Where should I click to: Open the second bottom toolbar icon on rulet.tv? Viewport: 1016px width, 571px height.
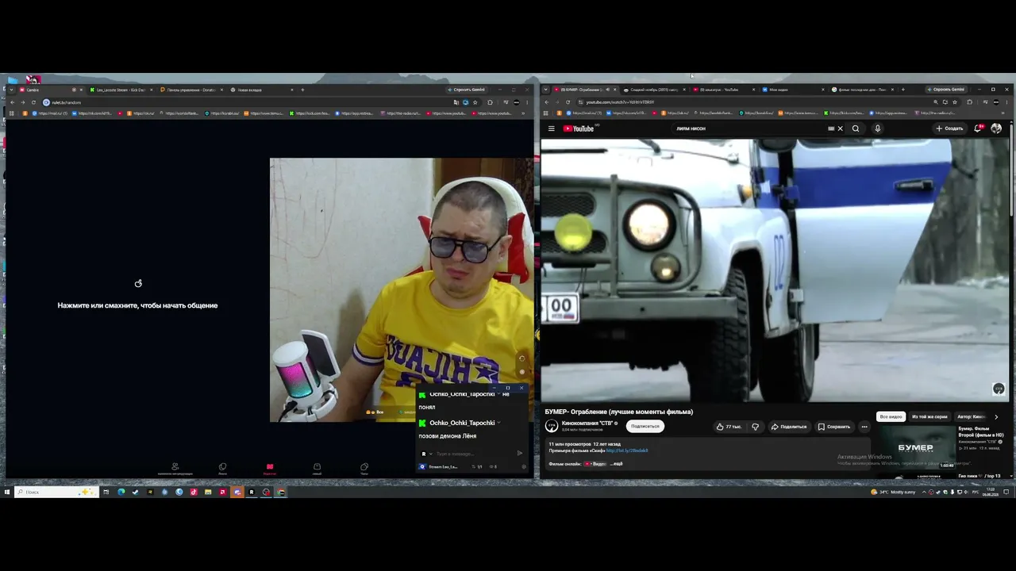click(222, 468)
